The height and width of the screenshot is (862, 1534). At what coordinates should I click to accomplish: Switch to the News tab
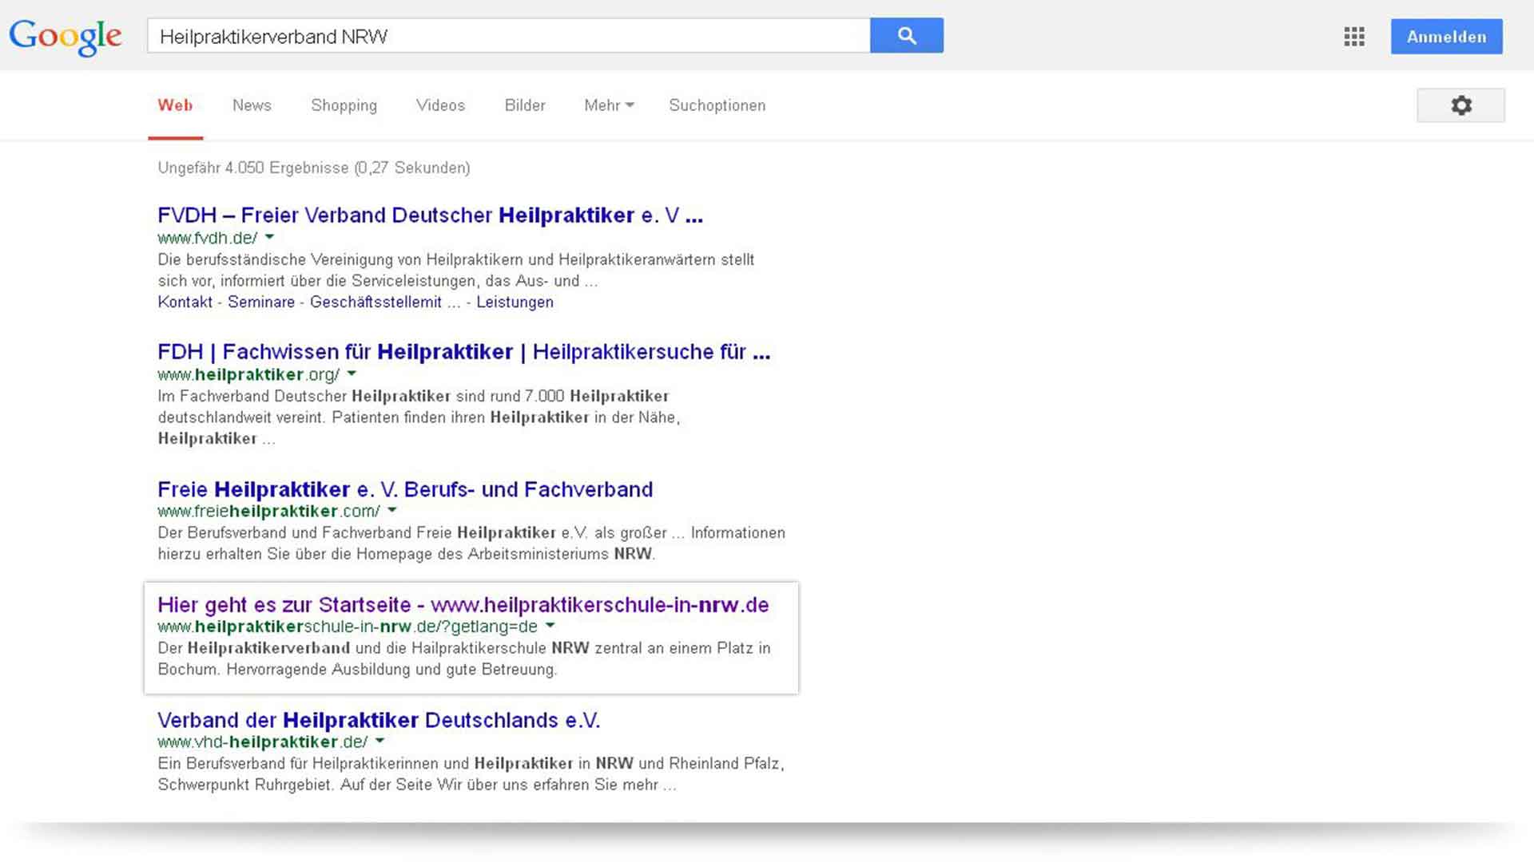coord(252,105)
